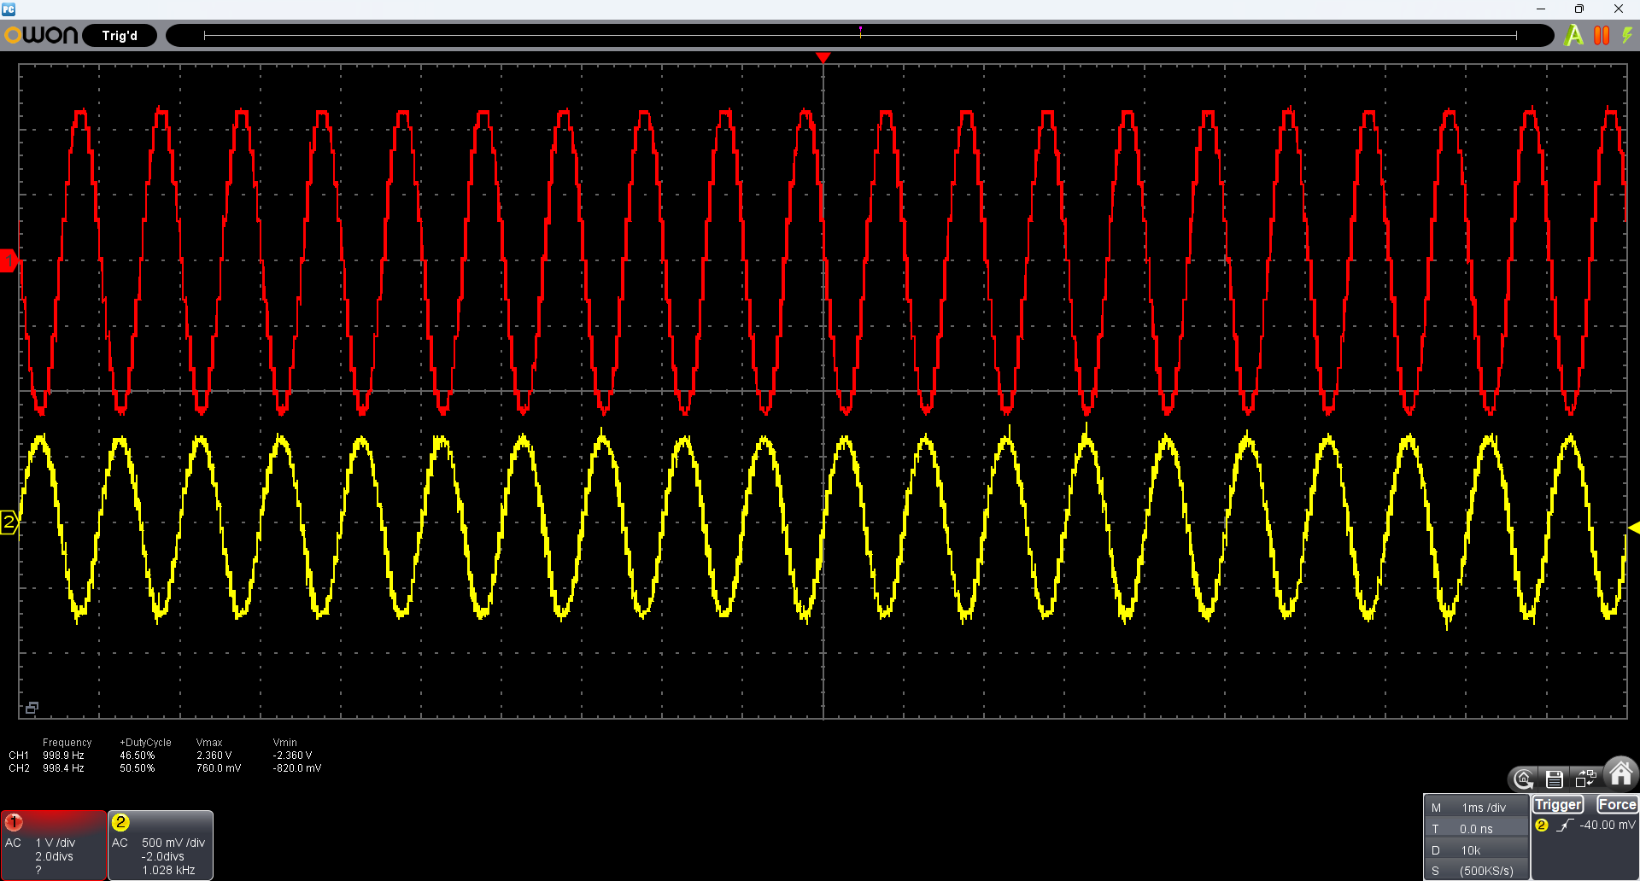Click the CH2 frequency '998.4 Hz' reading
Image resolution: width=1640 pixels, height=881 pixels.
(x=63, y=768)
